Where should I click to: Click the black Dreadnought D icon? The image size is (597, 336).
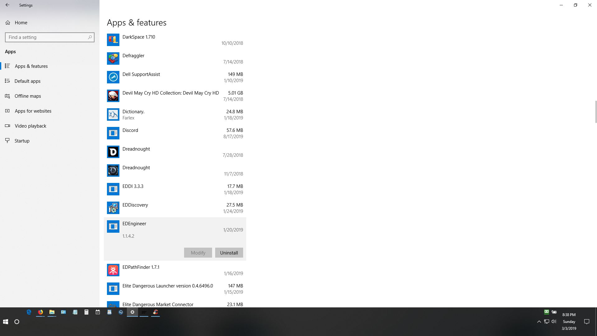pos(113,152)
